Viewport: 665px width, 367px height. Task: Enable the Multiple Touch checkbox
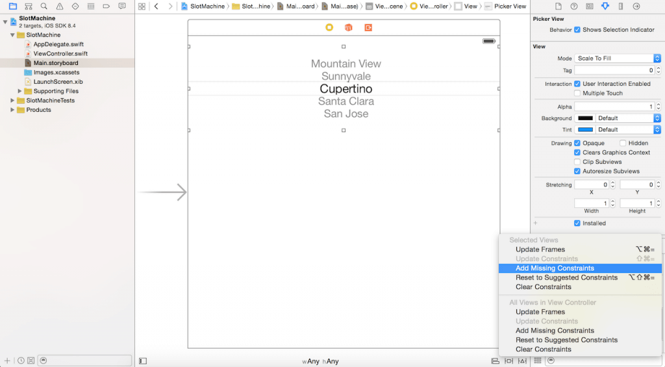(577, 93)
